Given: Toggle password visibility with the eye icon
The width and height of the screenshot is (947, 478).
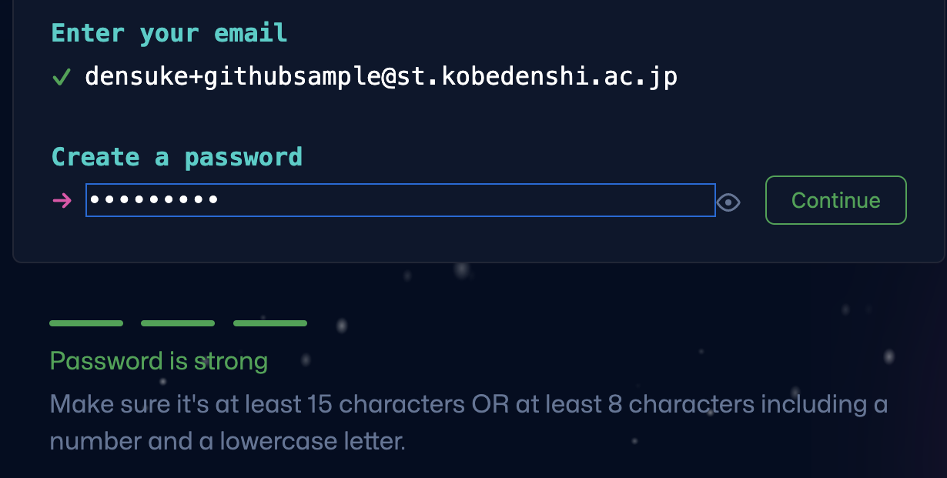Looking at the screenshot, I should [x=728, y=202].
